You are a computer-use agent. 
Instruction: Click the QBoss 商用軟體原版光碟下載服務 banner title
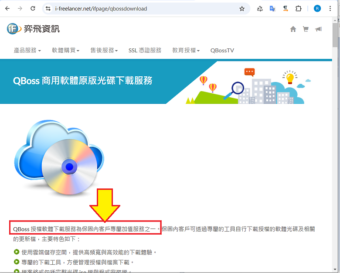83,81
